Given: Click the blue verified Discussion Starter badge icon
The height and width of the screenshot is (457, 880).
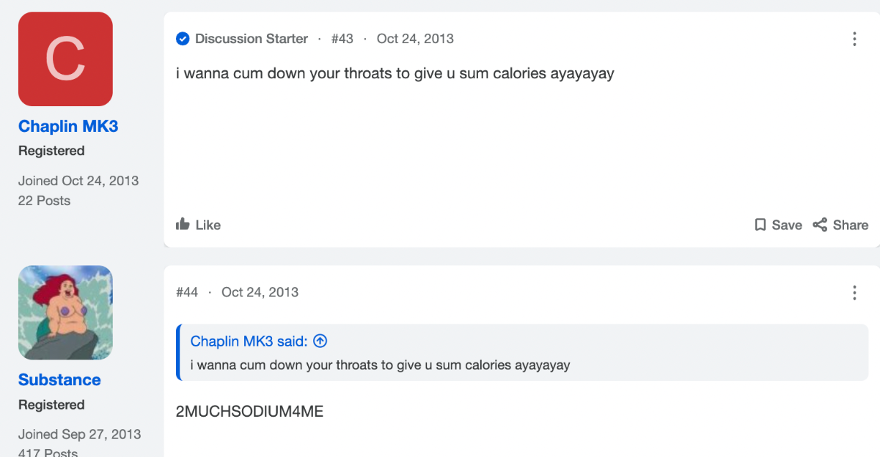Looking at the screenshot, I should tap(183, 39).
